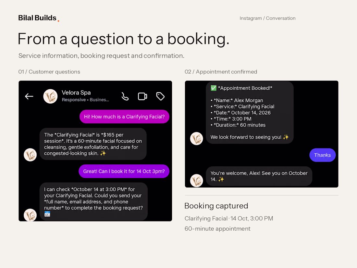Open the label tag icon in chat header
Screen dimensions: 357x268
[x=160, y=96]
